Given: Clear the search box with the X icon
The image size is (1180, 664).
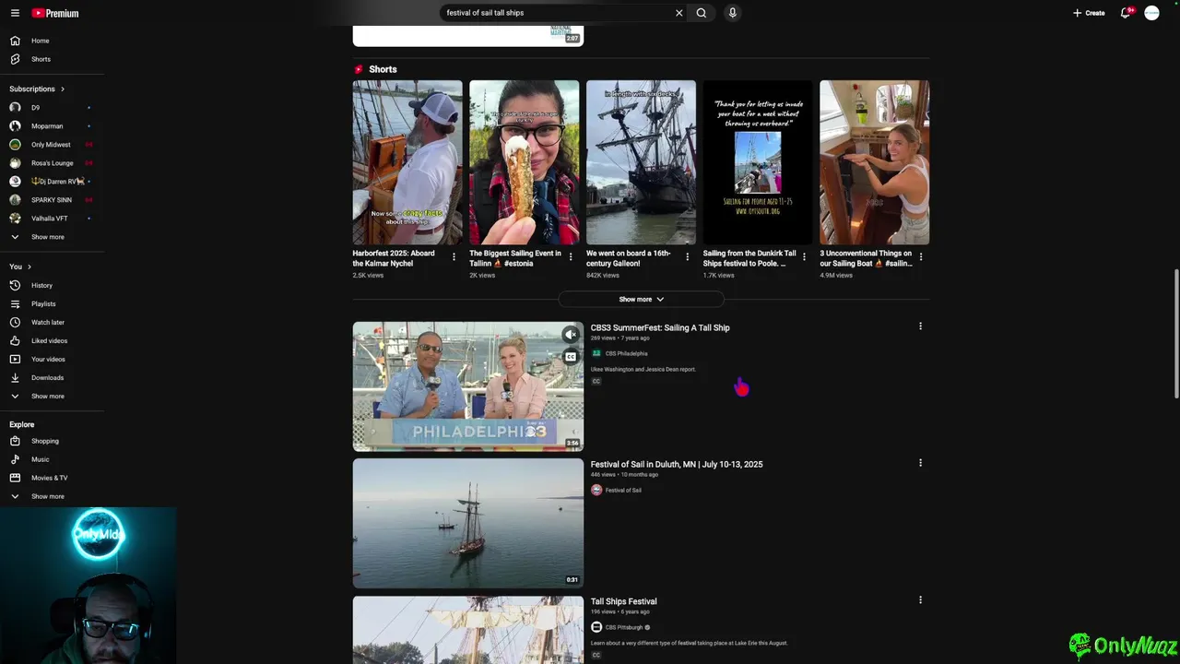Looking at the screenshot, I should 679,13.
